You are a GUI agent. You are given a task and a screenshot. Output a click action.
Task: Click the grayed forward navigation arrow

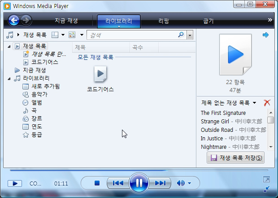[26, 21]
